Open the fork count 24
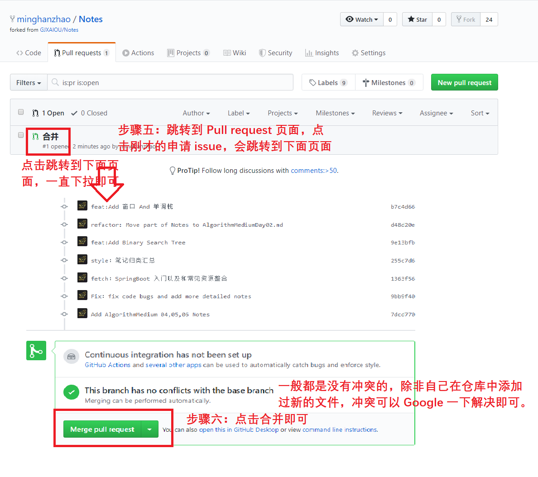Image resolution: width=538 pixels, height=477 pixels. point(489,19)
